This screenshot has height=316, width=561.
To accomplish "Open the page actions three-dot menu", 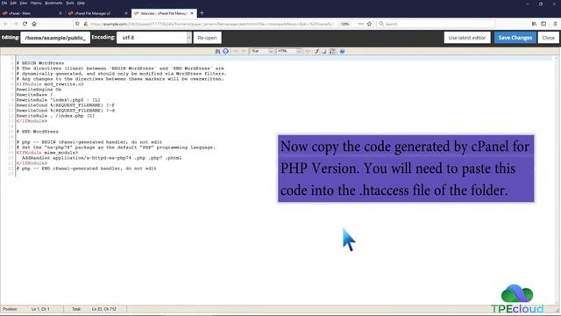I will [360, 24].
